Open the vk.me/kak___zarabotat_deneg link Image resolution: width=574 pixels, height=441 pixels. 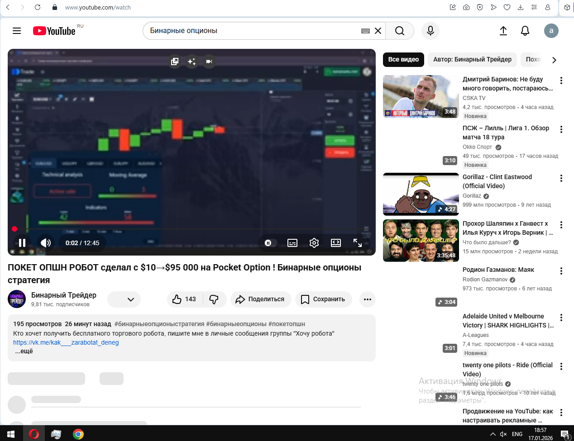pyautogui.click(x=66, y=342)
